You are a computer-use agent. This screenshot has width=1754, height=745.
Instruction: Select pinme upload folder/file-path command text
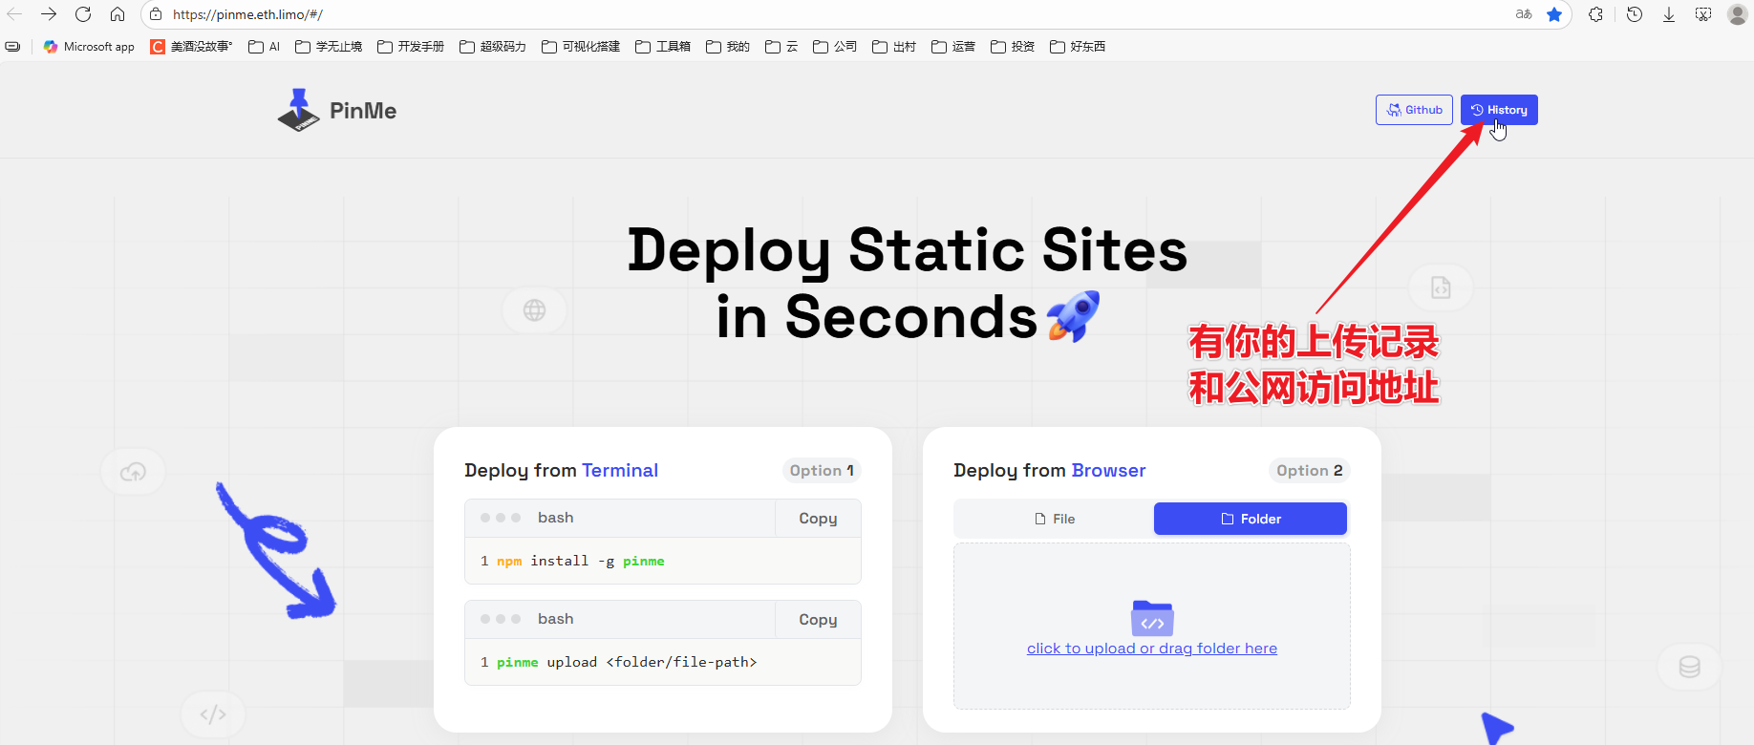[x=627, y=662]
